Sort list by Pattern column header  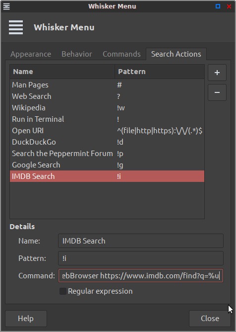[x=160, y=72]
